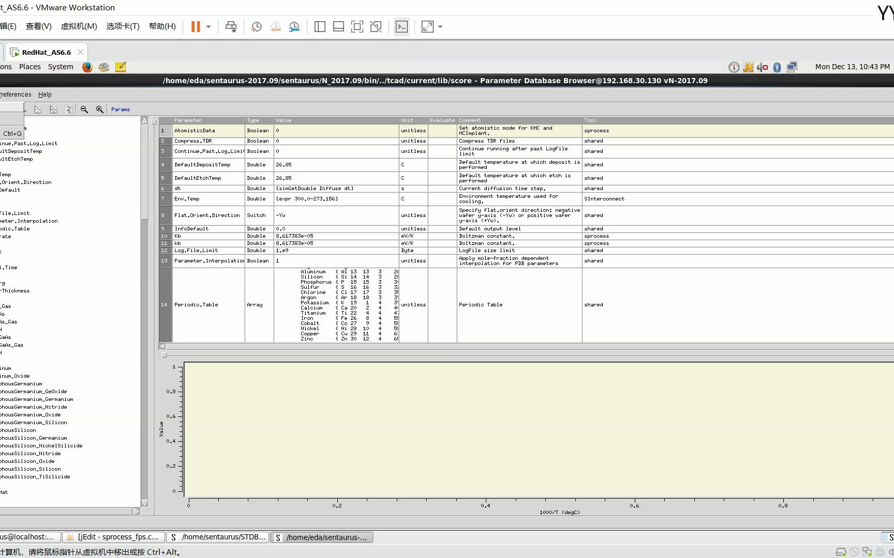Click the Parameter column header
Screen dimensions: 894x558
pyautogui.click(x=208, y=120)
